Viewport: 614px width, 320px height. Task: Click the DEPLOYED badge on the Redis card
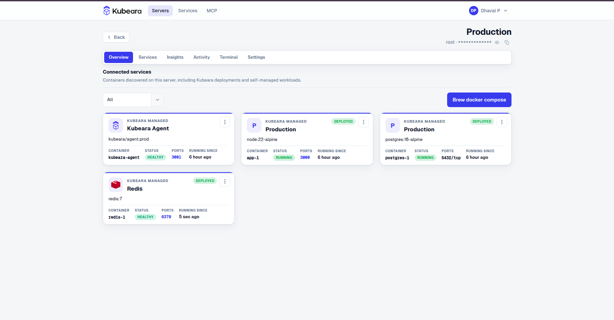(205, 181)
